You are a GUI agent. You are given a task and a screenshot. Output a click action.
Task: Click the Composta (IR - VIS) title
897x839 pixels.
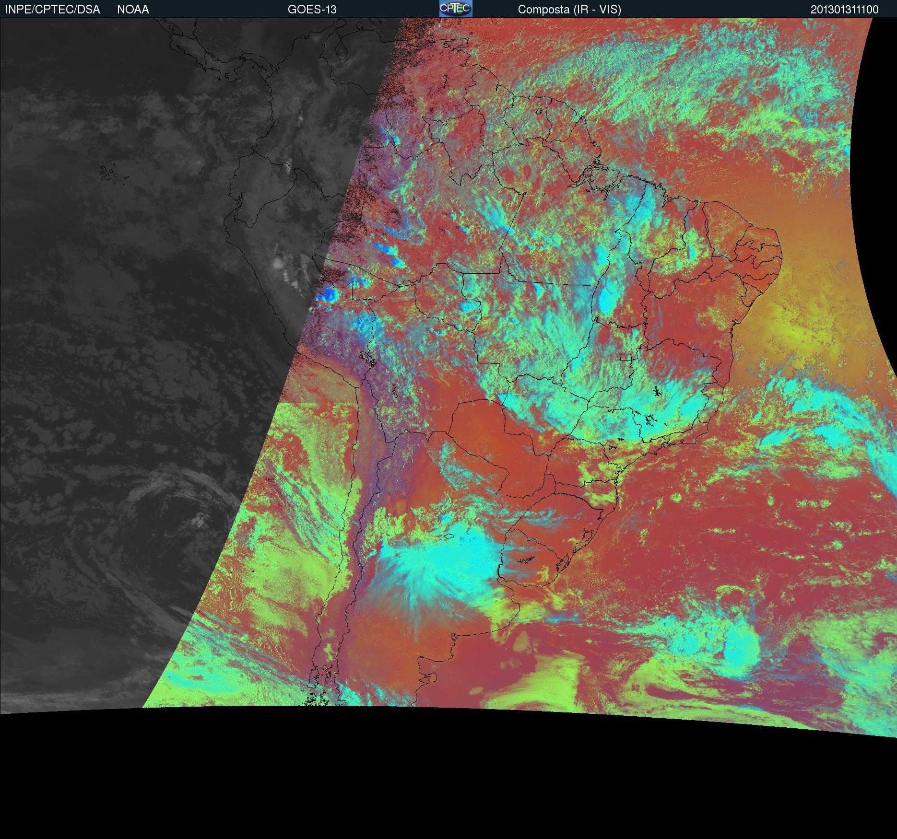coord(569,10)
